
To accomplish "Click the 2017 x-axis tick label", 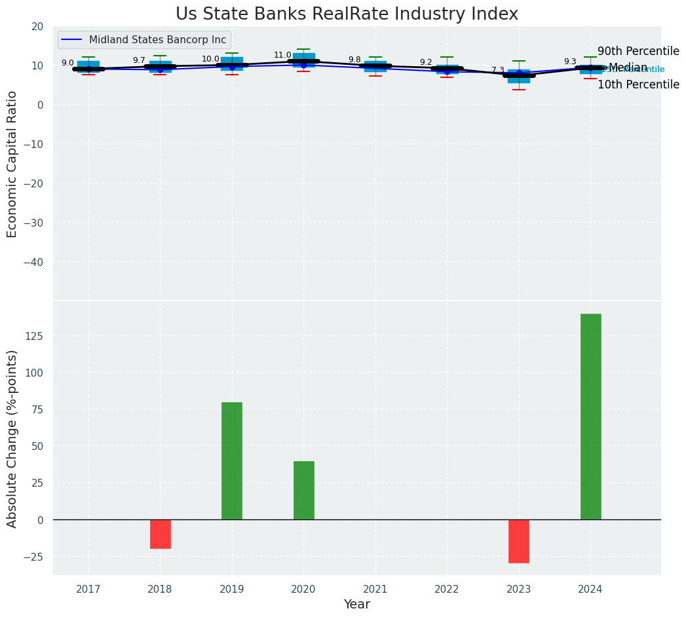I will (x=88, y=589).
